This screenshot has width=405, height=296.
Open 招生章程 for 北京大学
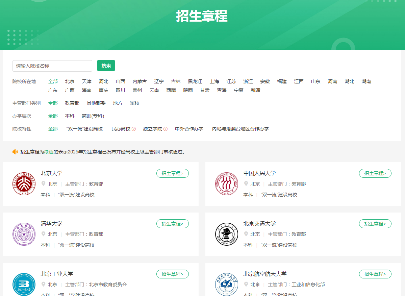tap(173, 173)
